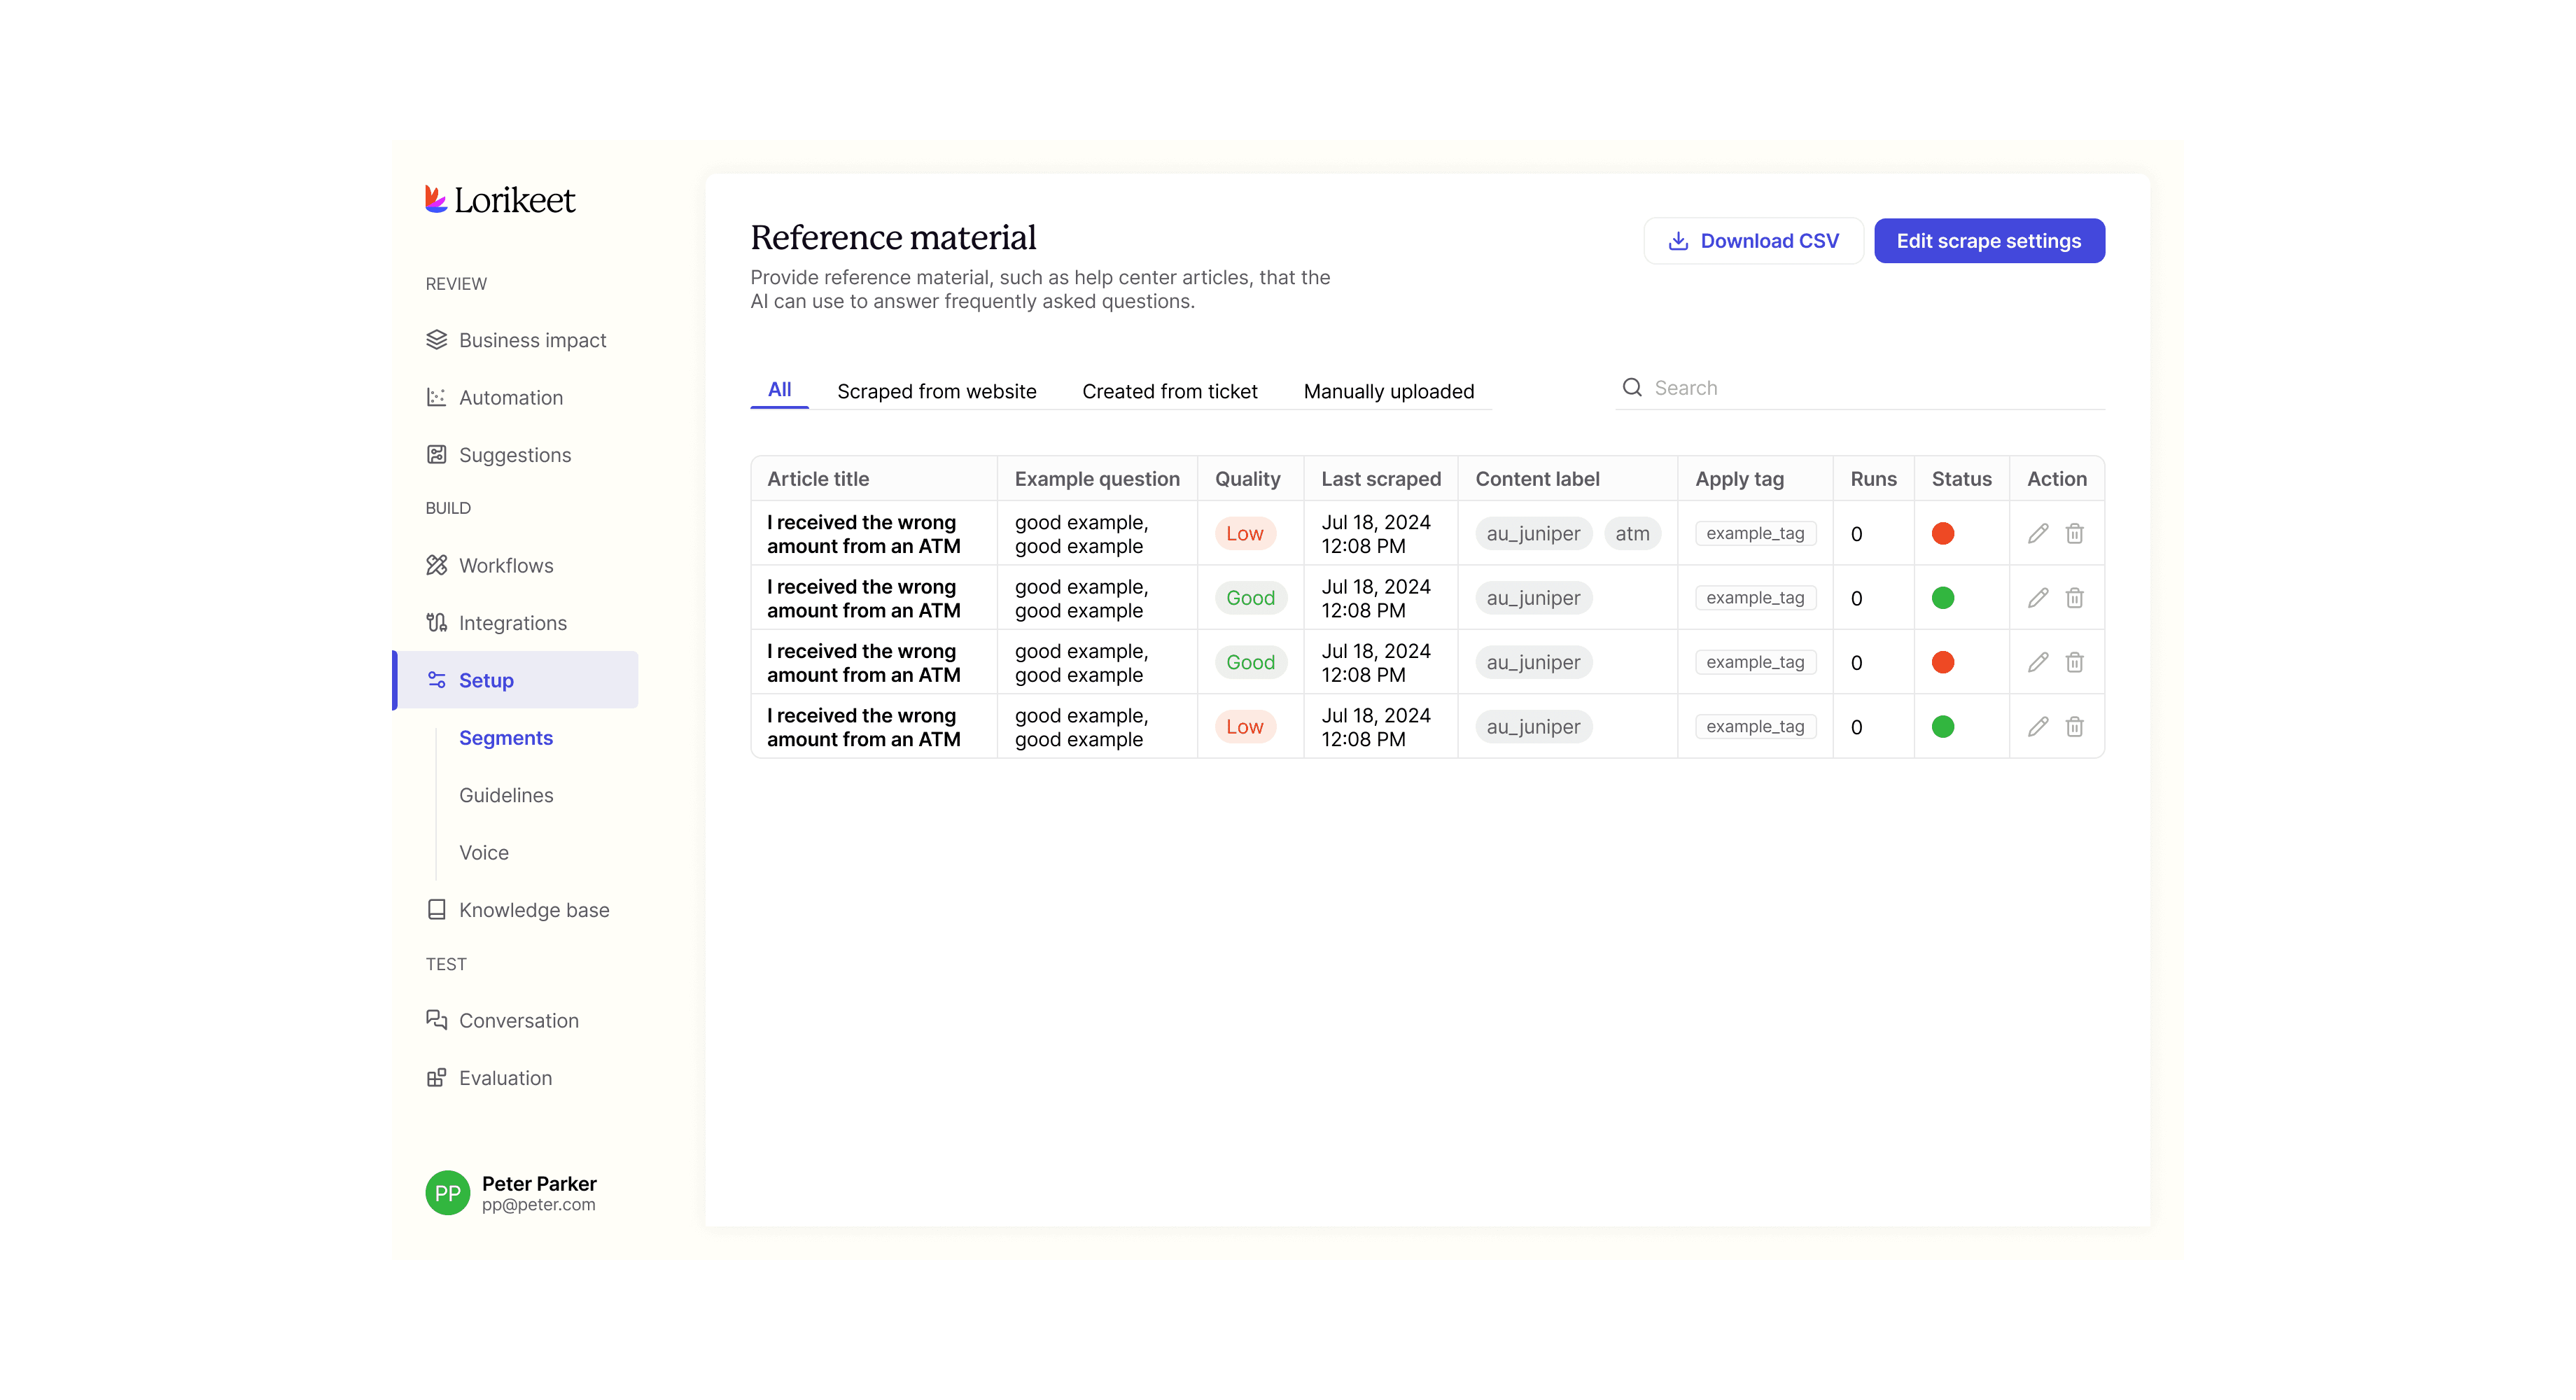
Task: Open Voice under Setup
Action: coord(484,853)
